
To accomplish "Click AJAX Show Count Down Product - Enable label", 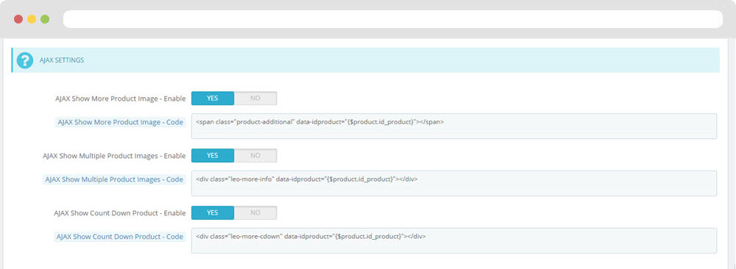I will tap(120, 213).
